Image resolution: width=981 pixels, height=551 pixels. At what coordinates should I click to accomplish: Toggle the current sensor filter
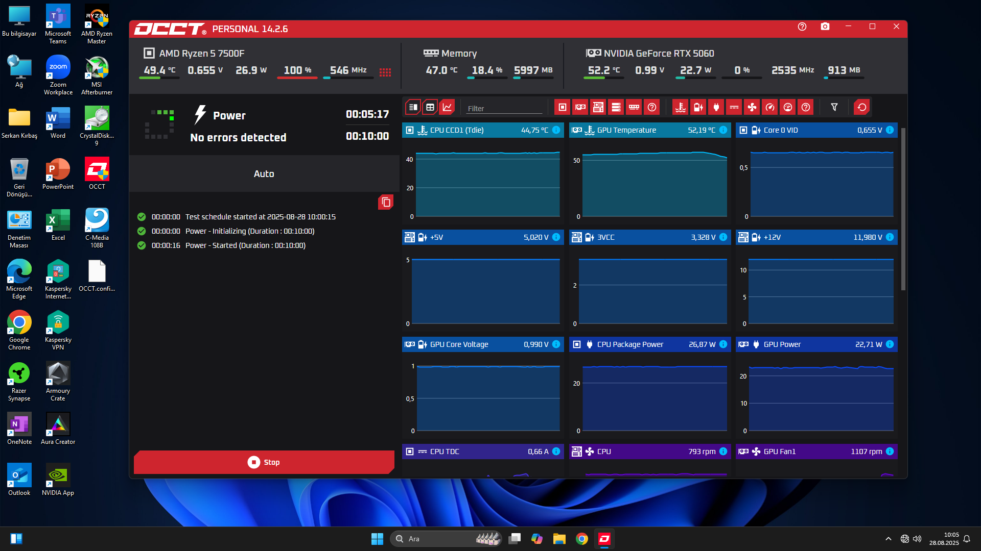click(734, 107)
